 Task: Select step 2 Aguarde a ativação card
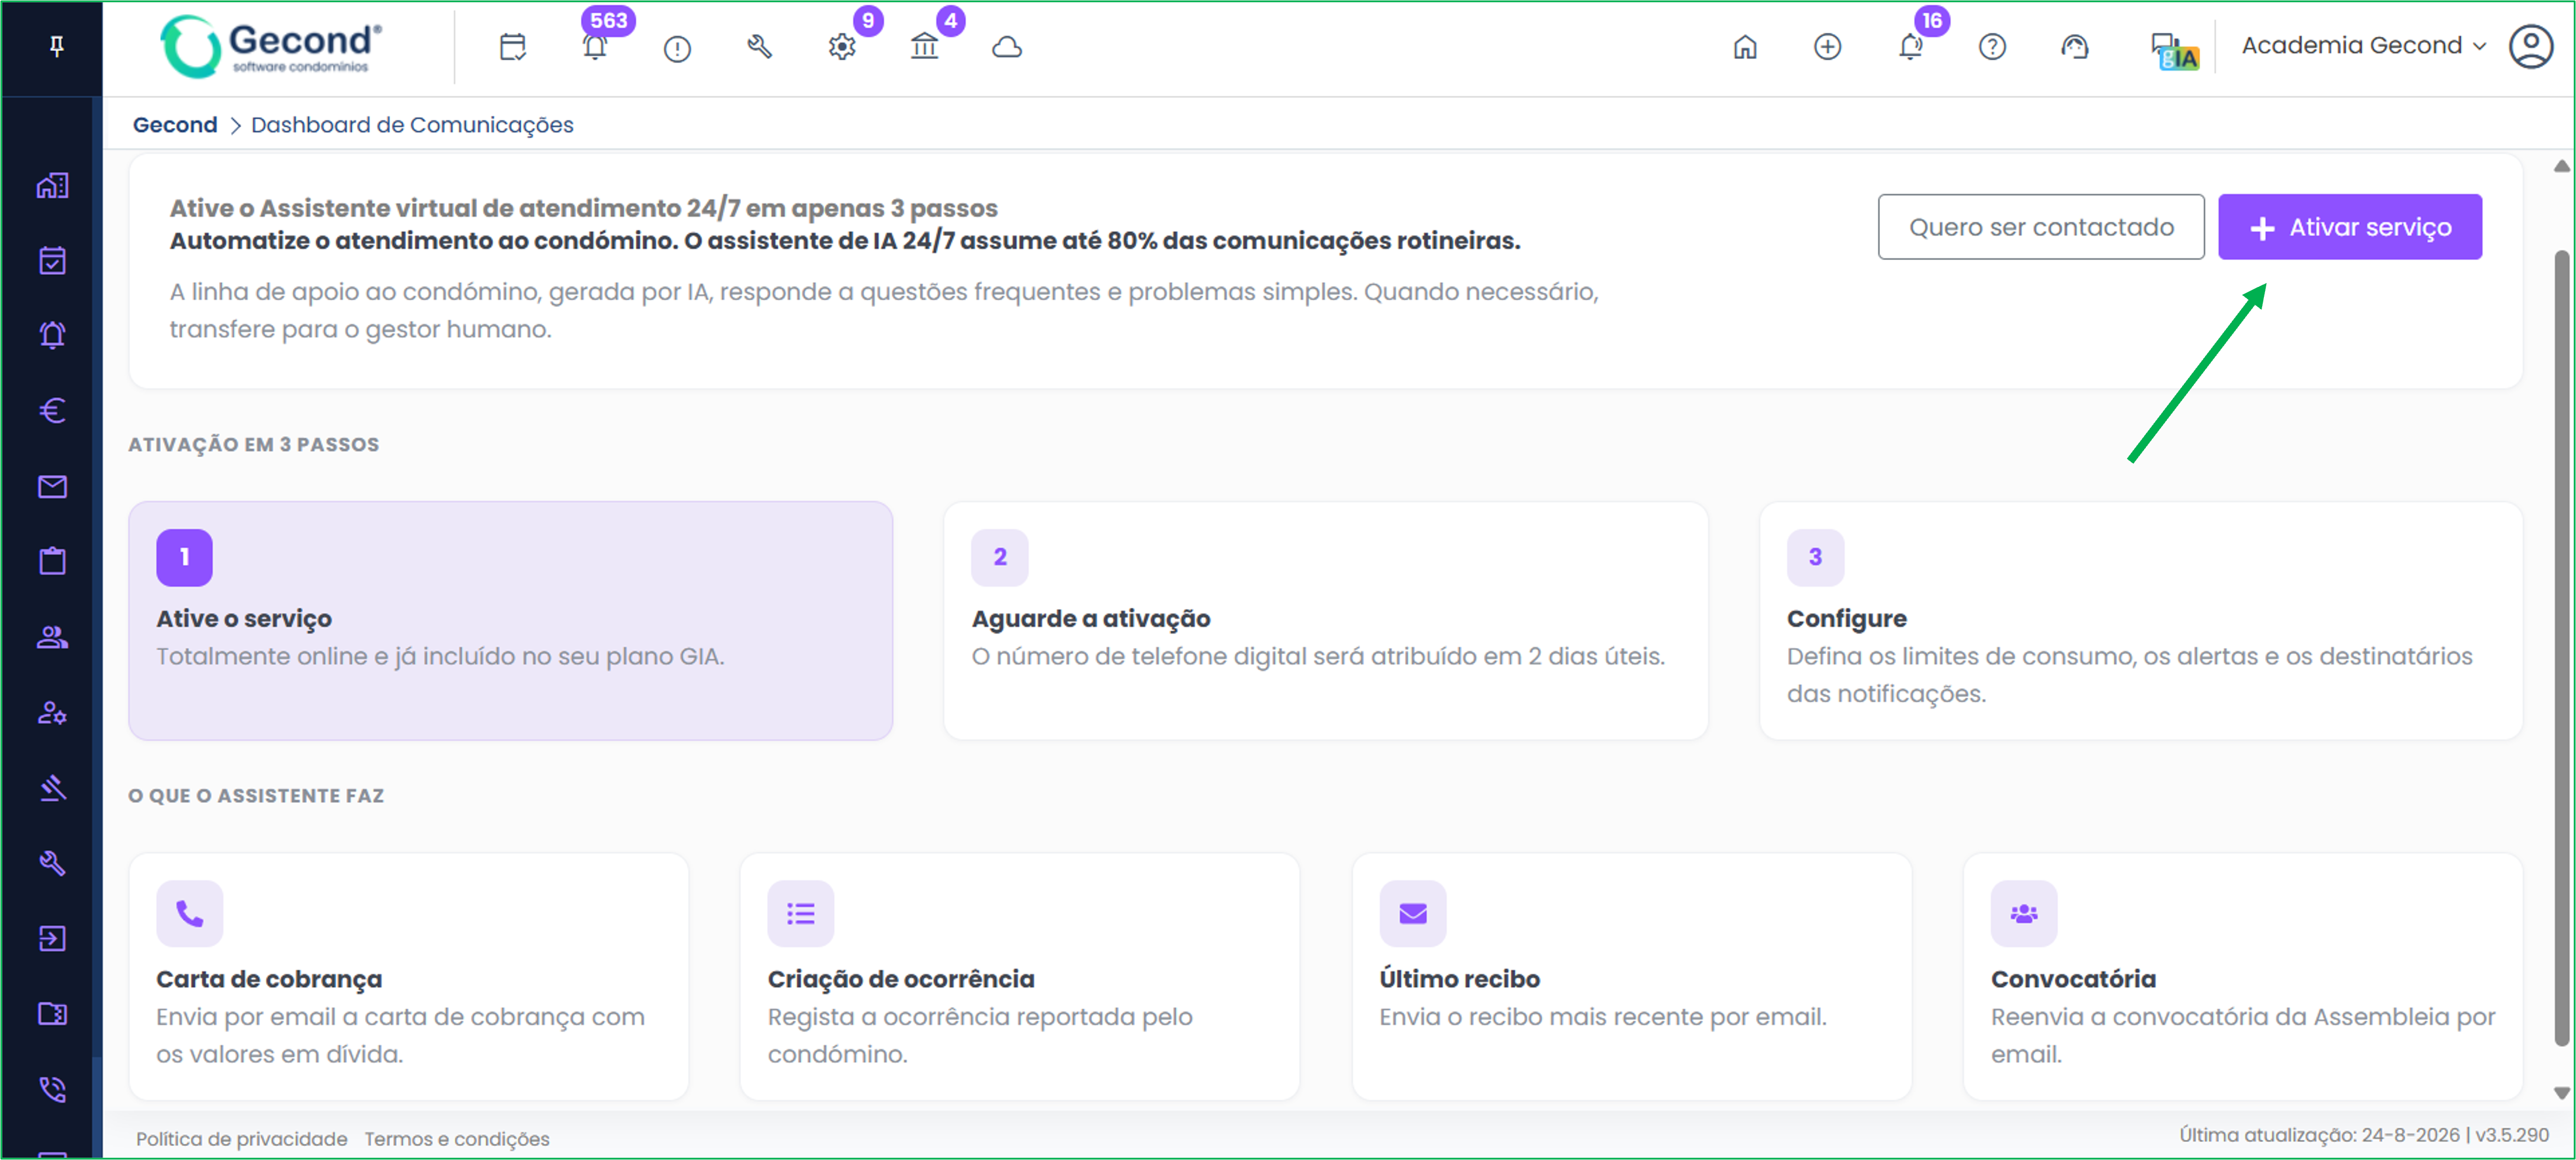point(1325,620)
